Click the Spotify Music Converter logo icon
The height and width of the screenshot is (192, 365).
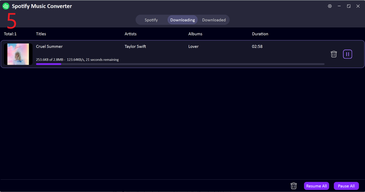6,6
